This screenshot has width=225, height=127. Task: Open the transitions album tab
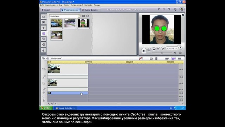(44, 22)
